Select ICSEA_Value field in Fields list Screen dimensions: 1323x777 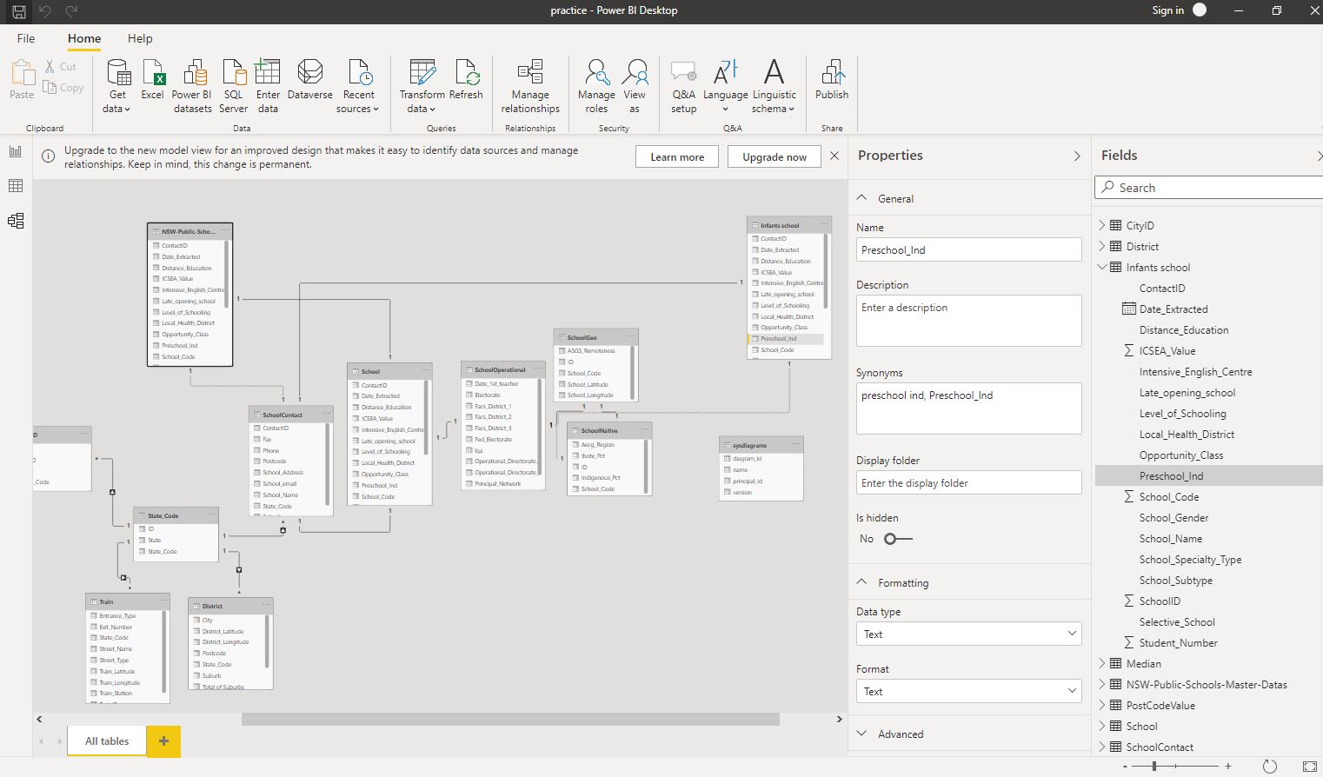click(1167, 350)
